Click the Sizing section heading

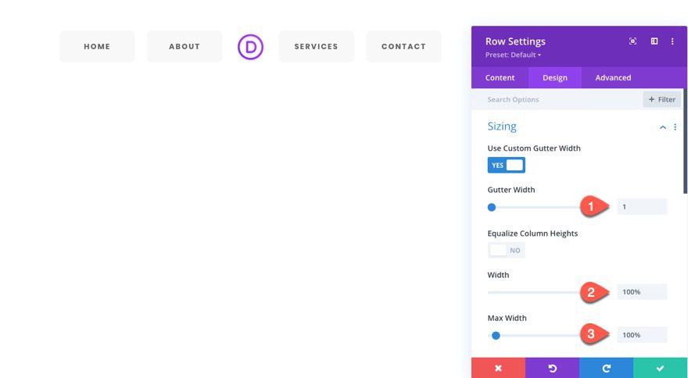click(502, 127)
